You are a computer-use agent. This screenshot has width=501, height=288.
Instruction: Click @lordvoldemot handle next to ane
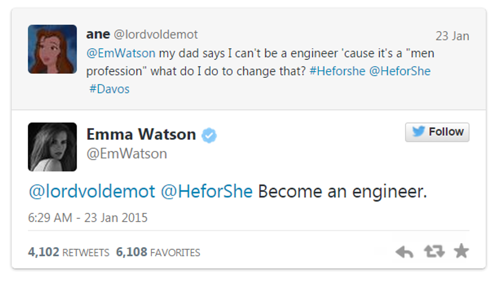(x=155, y=35)
